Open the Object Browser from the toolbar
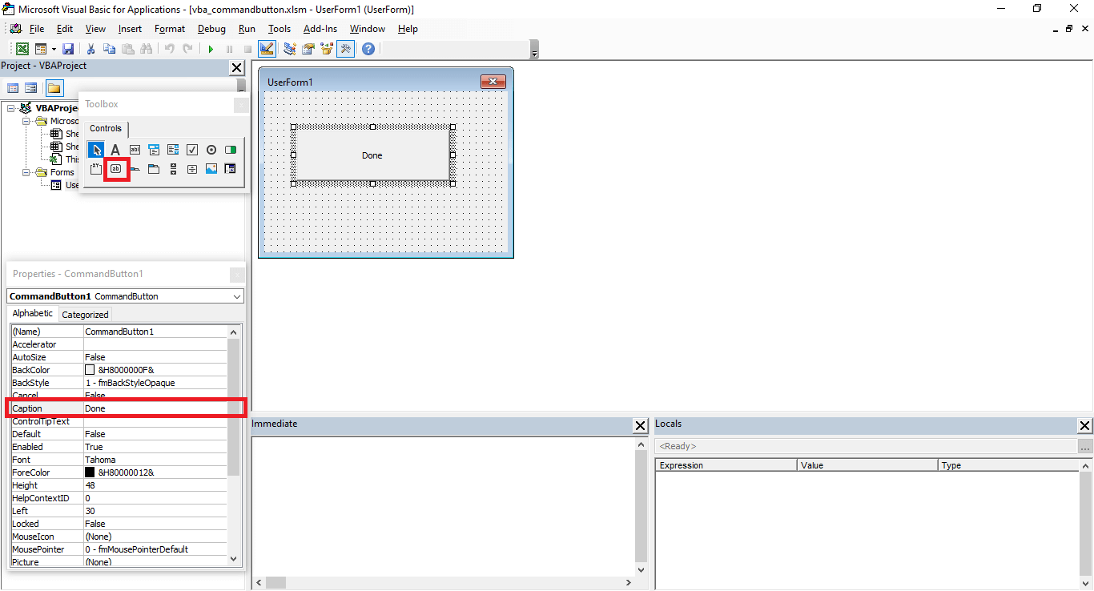The width and height of the screenshot is (1094, 591). 326,48
